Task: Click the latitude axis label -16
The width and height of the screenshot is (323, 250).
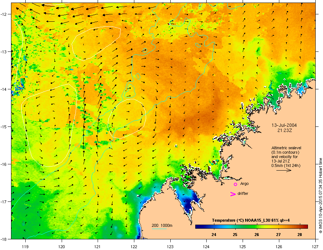Action: pos(4,164)
